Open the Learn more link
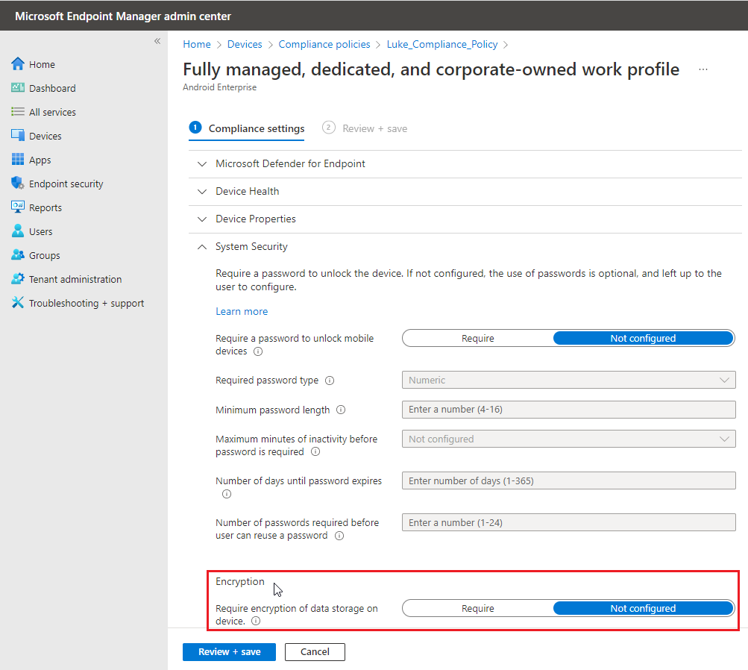The width and height of the screenshot is (748, 670). click(242, 311)
